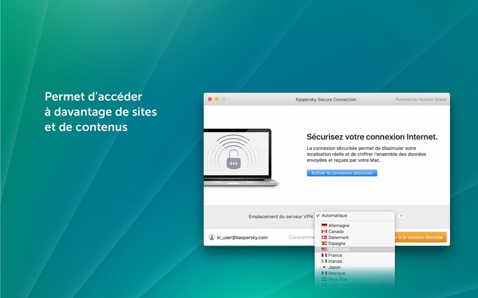Close the Kaspersky Secure Connection window
This screenshot has height=298, width=478.
tap(210, 99)
